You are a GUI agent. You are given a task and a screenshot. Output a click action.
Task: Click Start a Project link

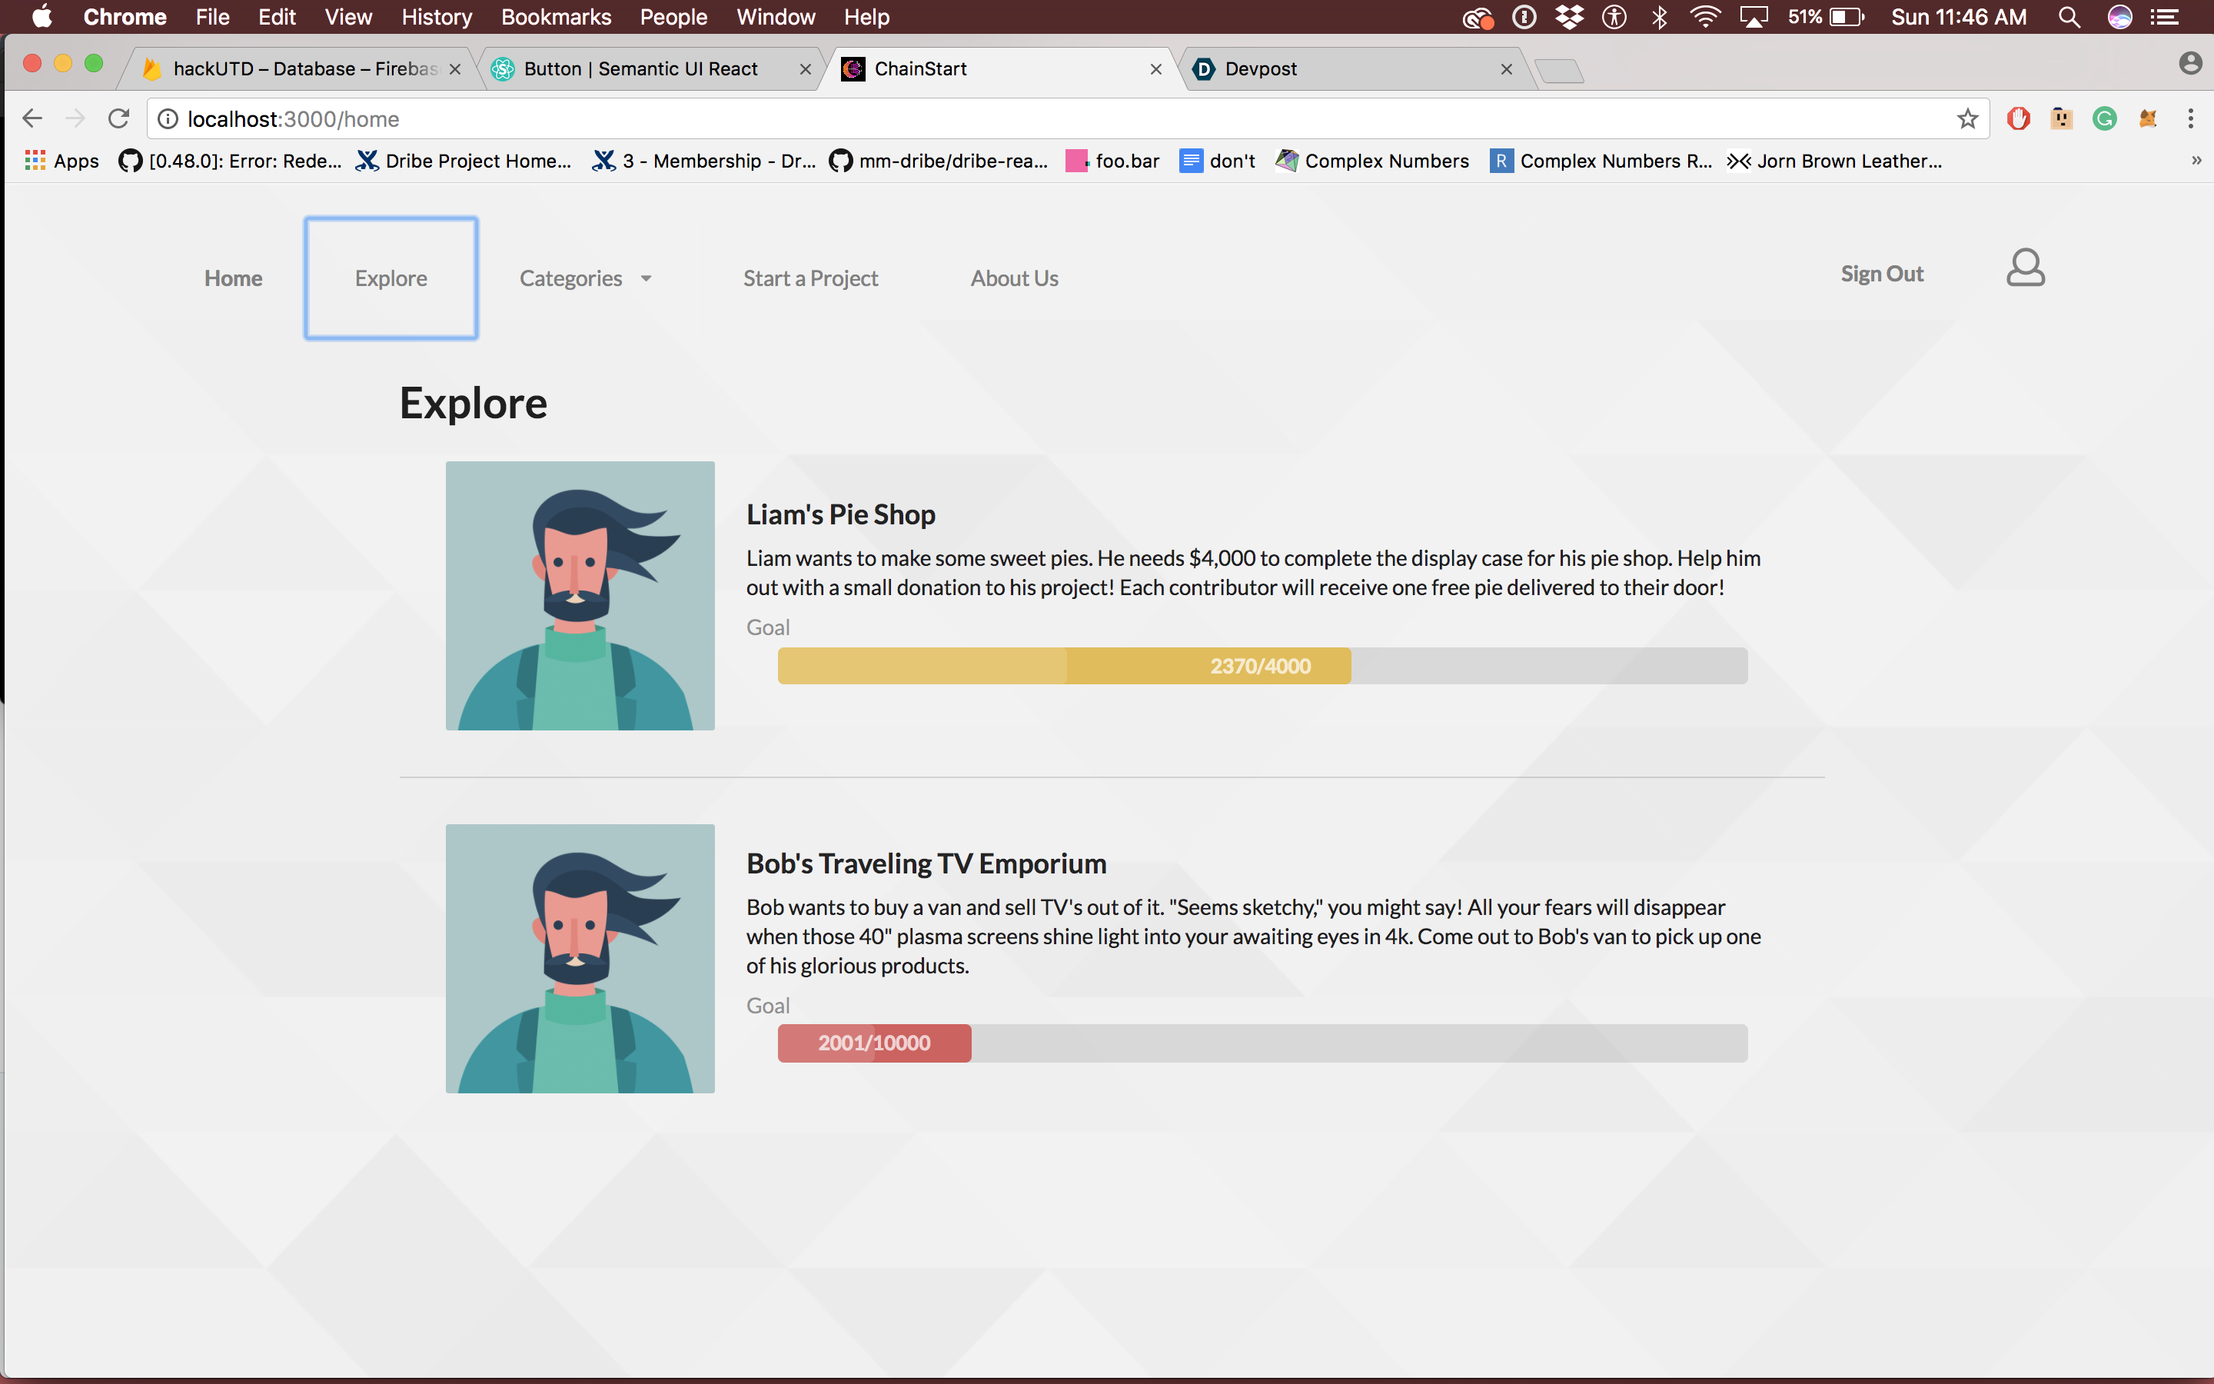tap(809, 278)
